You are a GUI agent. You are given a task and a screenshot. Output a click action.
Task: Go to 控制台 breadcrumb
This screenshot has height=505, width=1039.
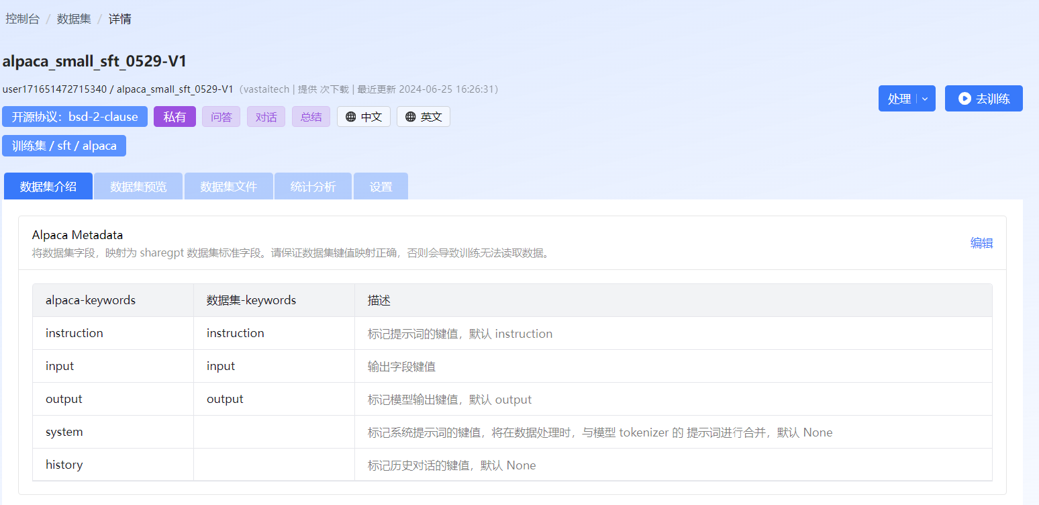coord(23,19)
